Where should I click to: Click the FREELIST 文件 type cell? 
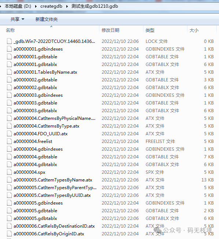[x=160, y=141]
